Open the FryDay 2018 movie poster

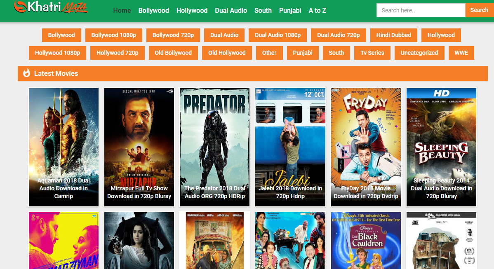(x=366, y=147)
